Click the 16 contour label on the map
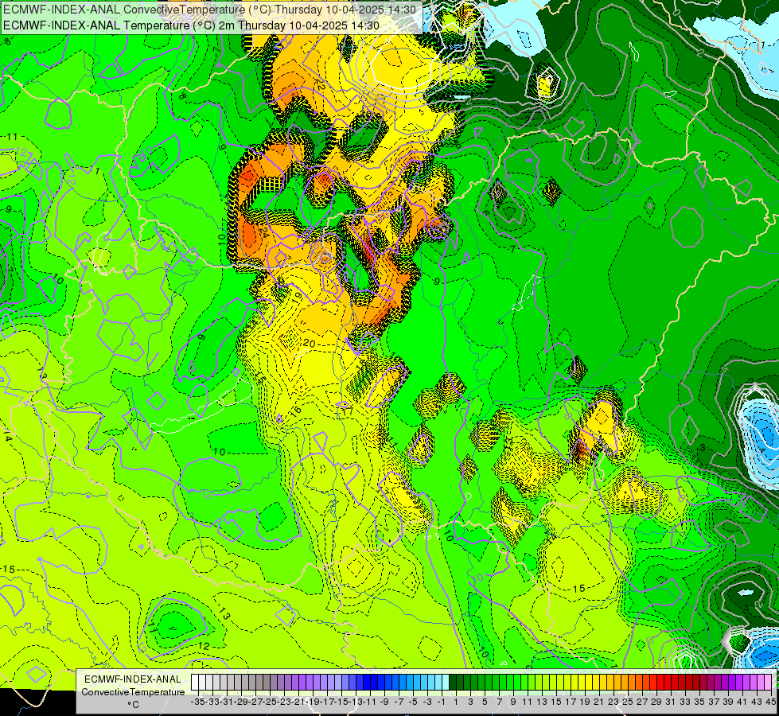This screenshot has height=716, width=779. pyautogui.click(x=295, y=411)
